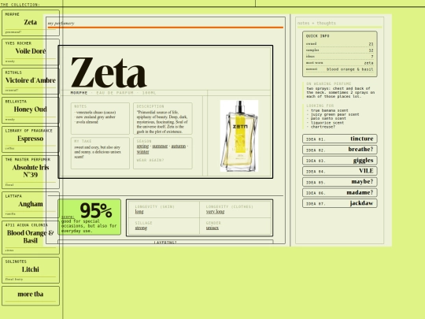Select the Victoire d'Ambre collection card
425x319 pixels.
31,81
